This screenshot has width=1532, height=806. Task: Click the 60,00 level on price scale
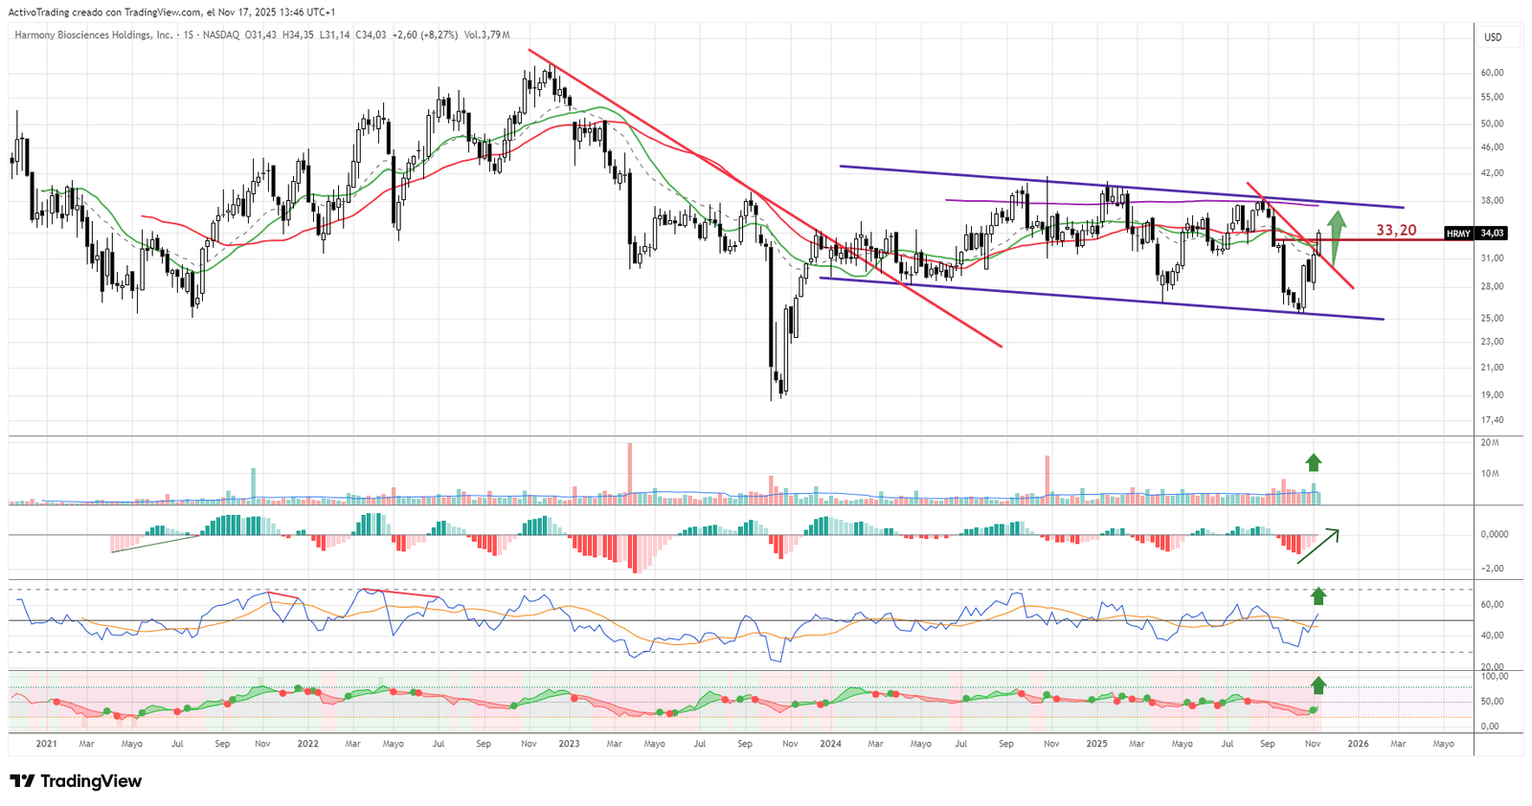[1492, 73]
